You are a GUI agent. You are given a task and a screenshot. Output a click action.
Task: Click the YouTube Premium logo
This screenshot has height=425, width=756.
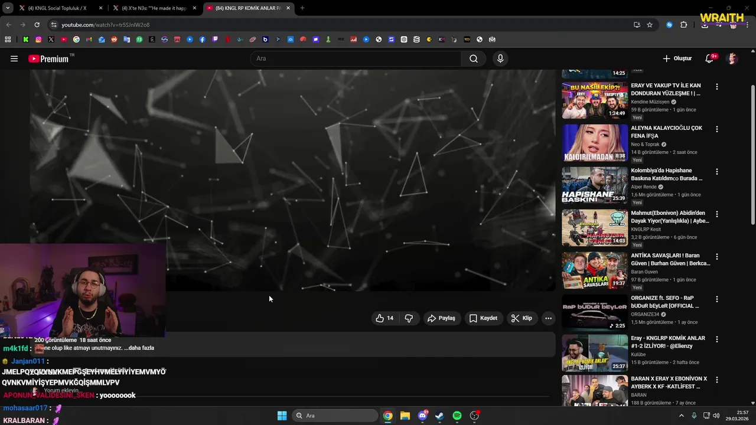(x=48, y=58)
